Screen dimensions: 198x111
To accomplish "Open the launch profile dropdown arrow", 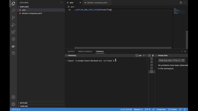I will 146,55.
